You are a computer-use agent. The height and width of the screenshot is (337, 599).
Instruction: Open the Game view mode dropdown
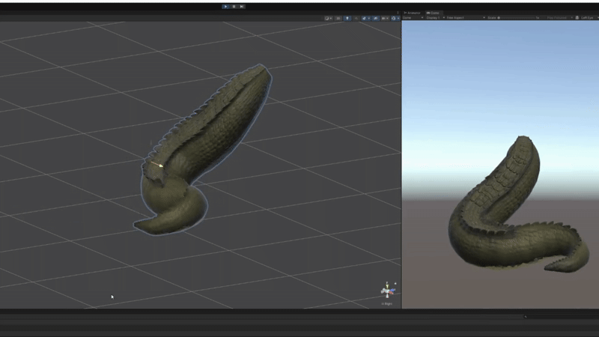tap(413, 17)
